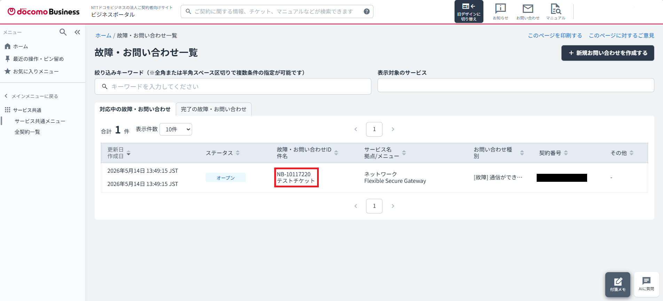This screenshot has height=301, width=663.
Task: Open the お知らせ notifications icon
Action: pos(500,11)
